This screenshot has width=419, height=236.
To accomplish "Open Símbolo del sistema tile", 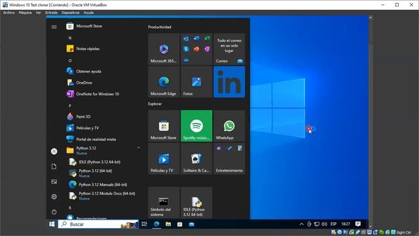I will pos(164,203).
